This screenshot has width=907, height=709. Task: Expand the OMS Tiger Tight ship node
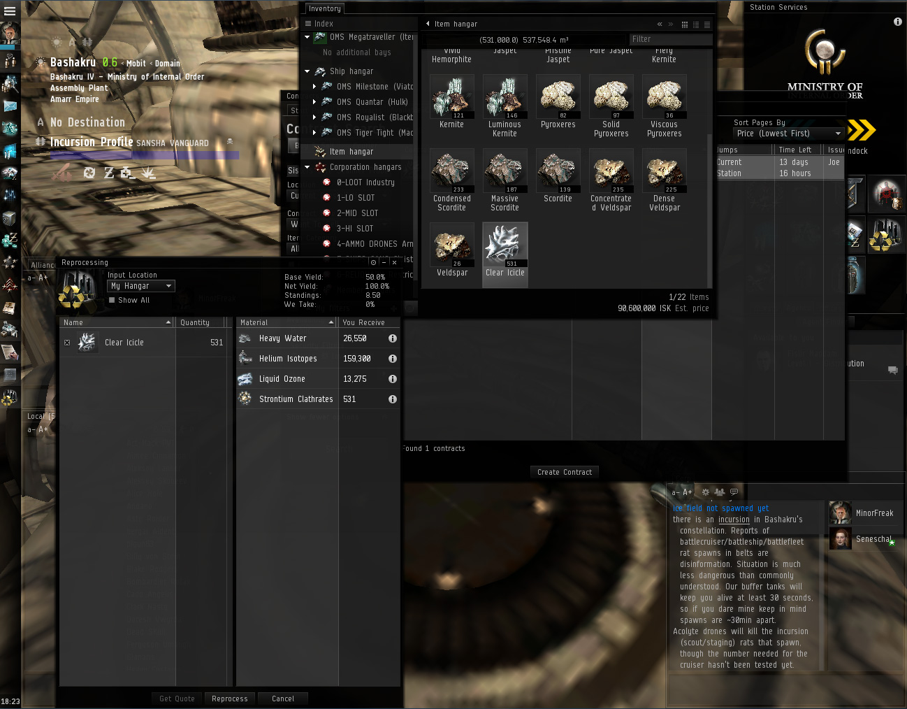(314, 133)
